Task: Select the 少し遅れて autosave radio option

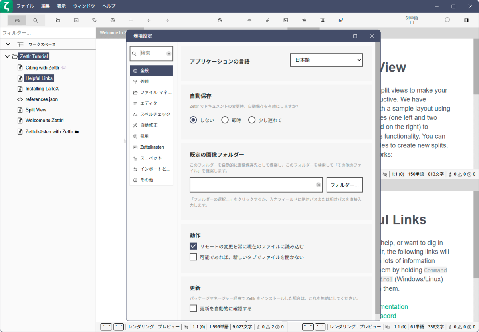Action: tap(252, 120)
